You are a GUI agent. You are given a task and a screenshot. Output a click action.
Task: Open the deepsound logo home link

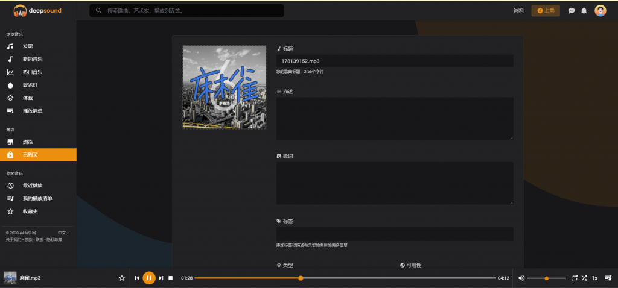pos(37,11)
